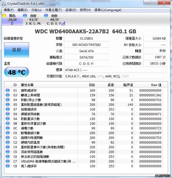Image resolution: width=172 pixels, height=178 pixels.
Task: Click the status icon for attribute C7 UltraDMA
Action: (8, 161)
